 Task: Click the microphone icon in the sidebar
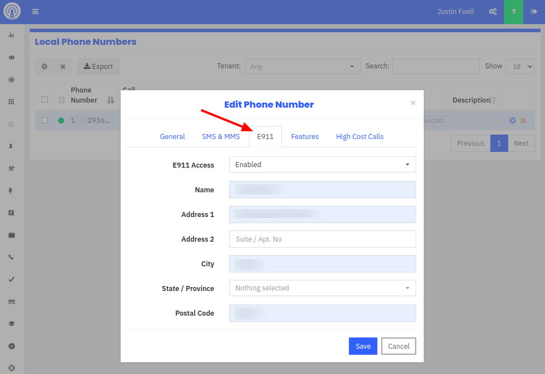[x=11, y=191]
